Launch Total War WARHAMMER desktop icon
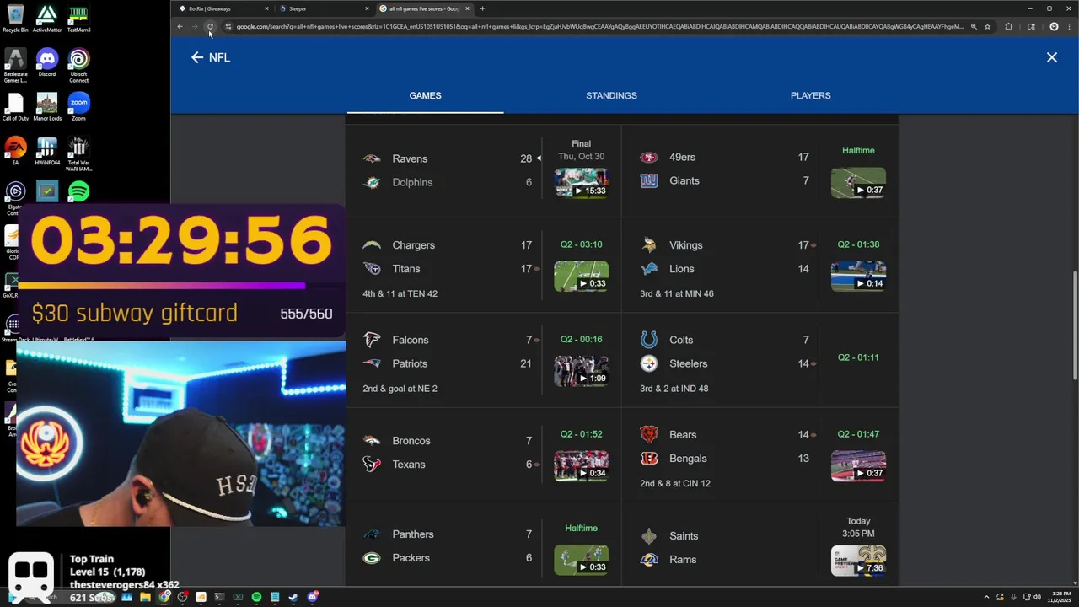Viewport: 1079px width, 607px height. pos(78,153)
